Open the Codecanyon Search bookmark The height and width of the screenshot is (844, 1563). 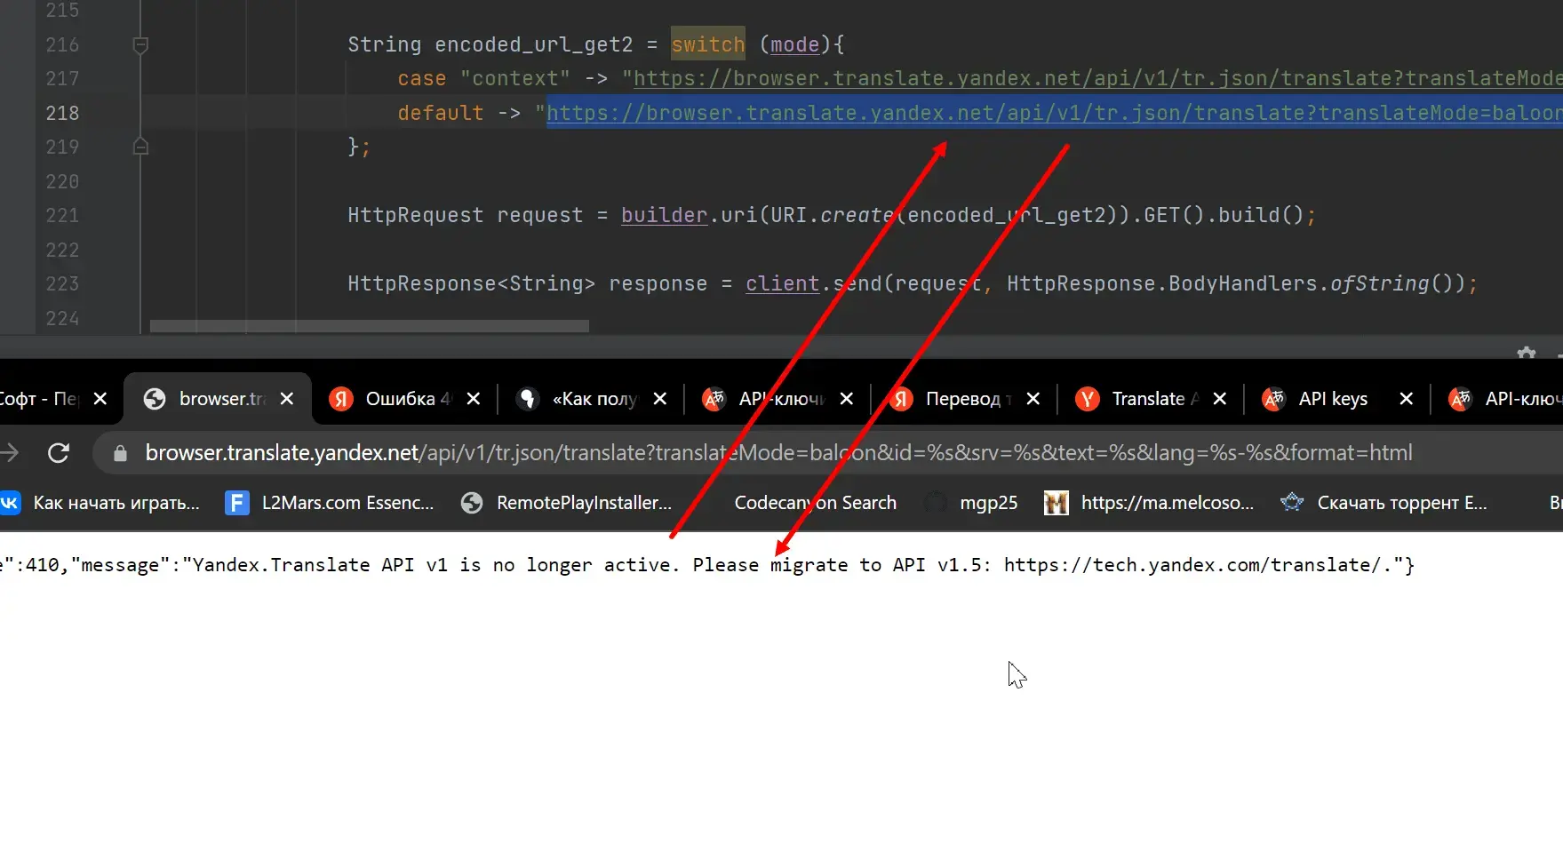(x=815, y=503)
